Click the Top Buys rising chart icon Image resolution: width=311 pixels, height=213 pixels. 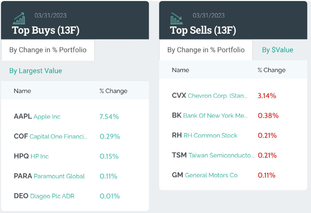click(19, 18)
